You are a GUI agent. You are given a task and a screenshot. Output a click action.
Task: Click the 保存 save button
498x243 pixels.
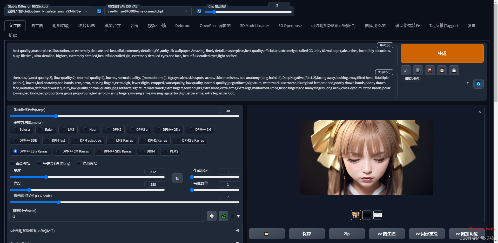coord(307,234)
